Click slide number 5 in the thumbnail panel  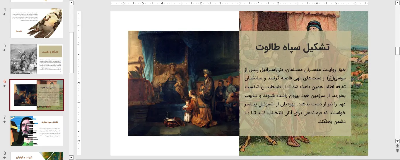[x=4, y=46]
